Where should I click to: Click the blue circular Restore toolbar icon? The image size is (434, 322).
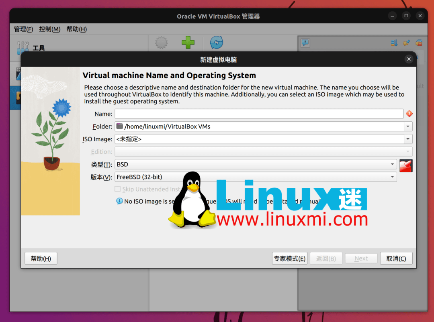[x=217, y=42]
